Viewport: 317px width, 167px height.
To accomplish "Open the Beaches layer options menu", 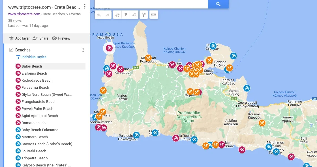I will 83,50.
